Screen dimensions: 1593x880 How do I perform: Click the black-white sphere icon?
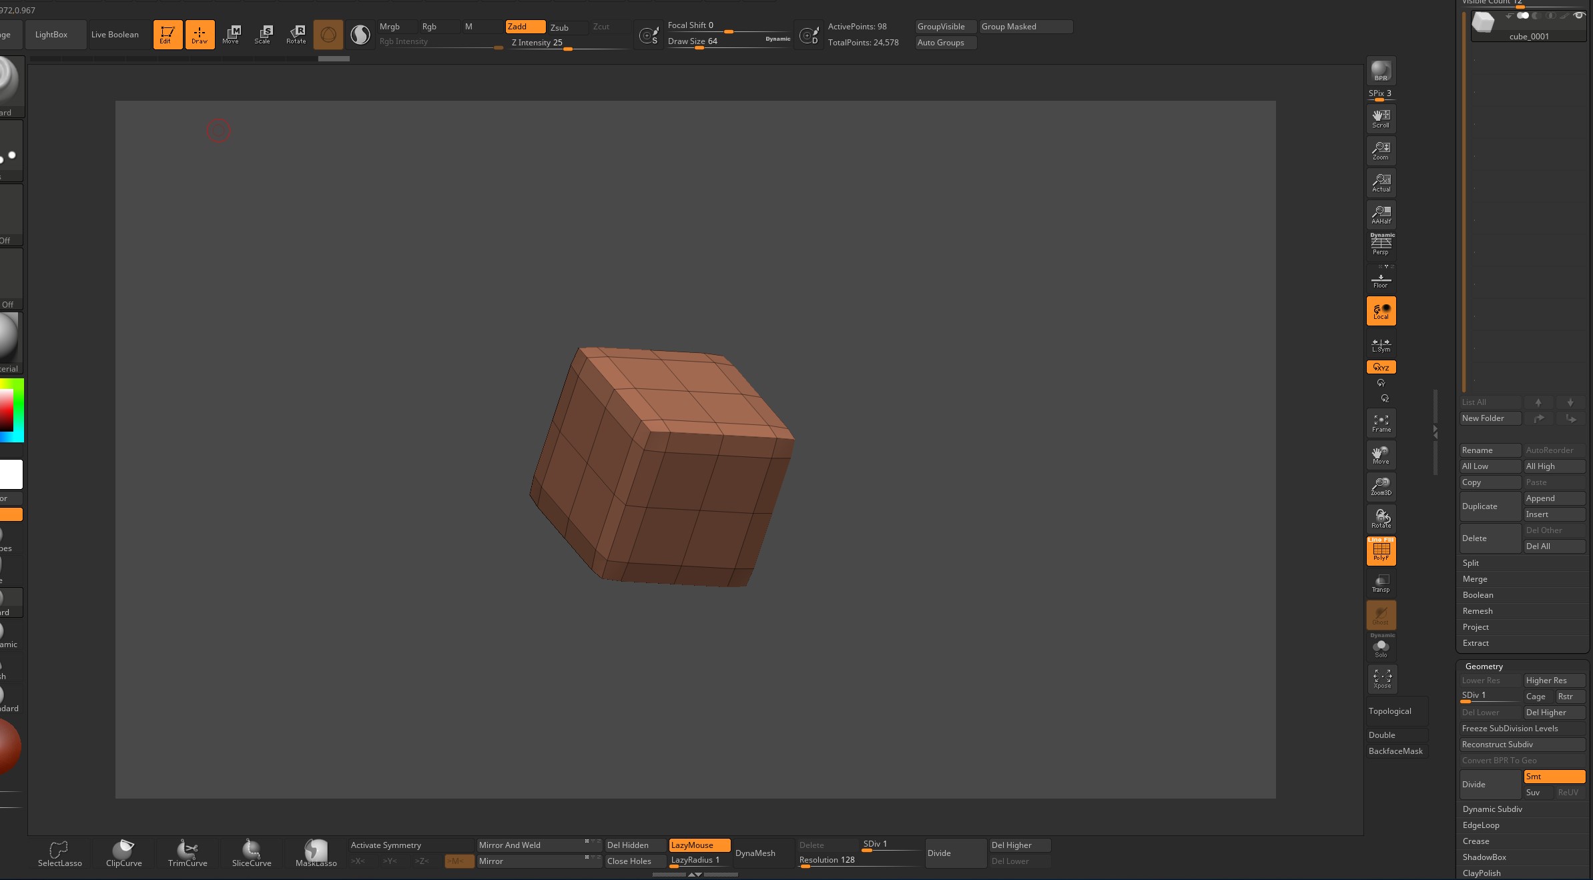pyautogui.click(x=360, y=35)
